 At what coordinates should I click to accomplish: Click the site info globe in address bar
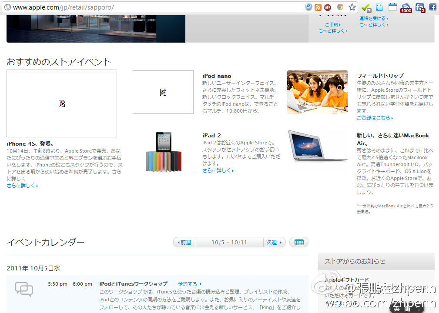tap(8, 7)
